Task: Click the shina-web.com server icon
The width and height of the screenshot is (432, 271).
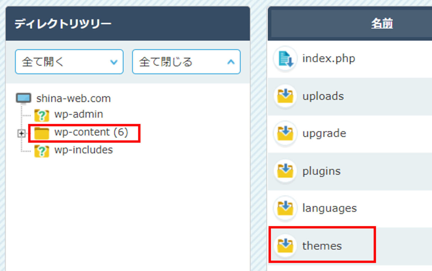Action: pos(24,98)
